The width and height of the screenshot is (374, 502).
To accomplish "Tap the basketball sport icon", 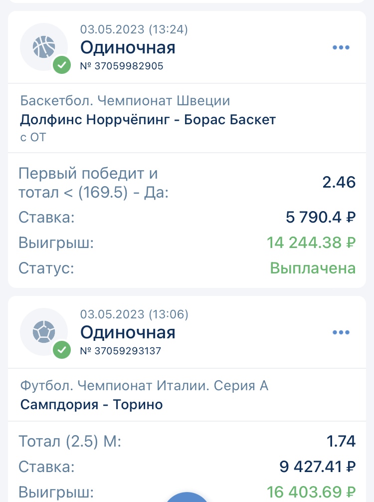I will [x=43, y=46].
